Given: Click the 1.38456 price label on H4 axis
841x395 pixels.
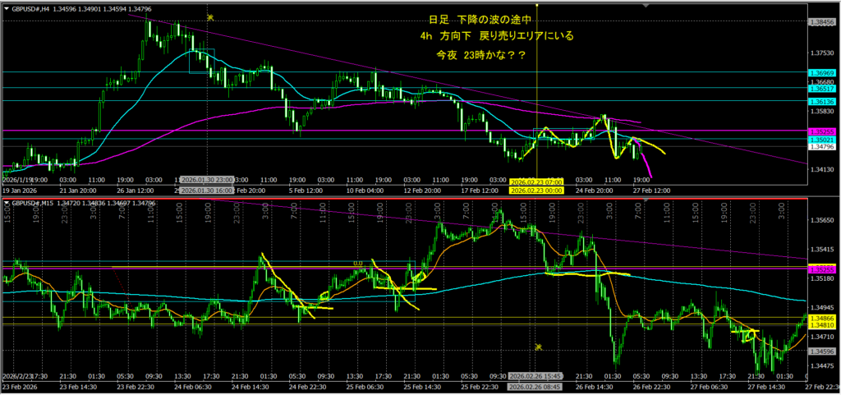Looking at the screenshot, I should (x=822, y=21).
